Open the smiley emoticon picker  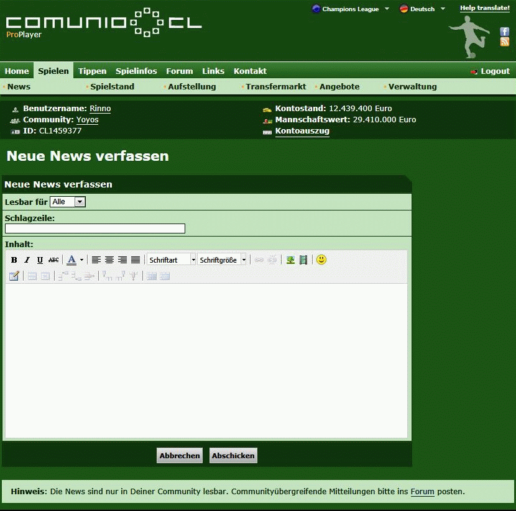[x=321, y=260]
